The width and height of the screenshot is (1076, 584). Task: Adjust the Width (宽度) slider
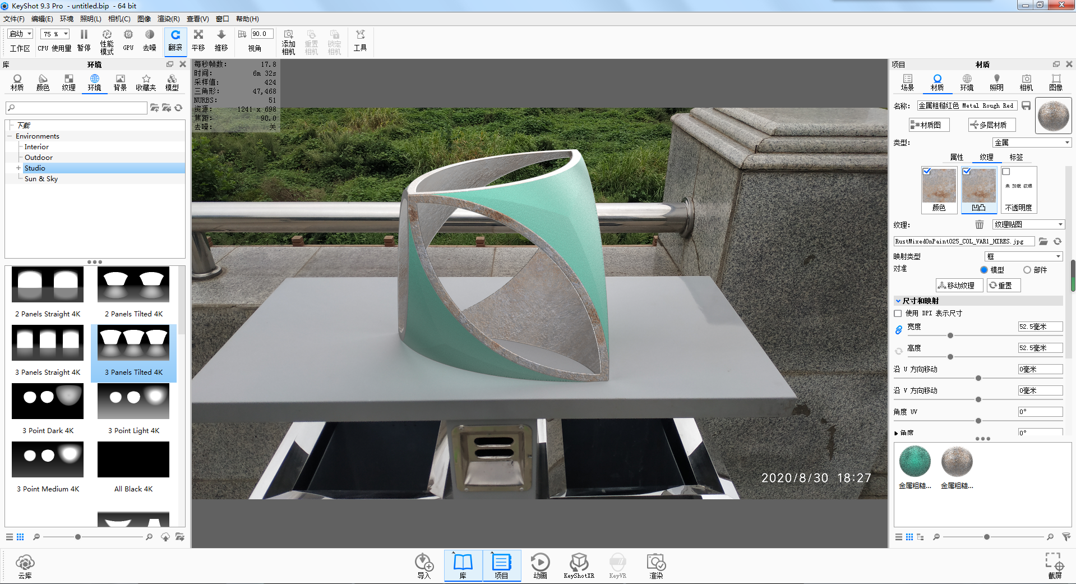click(950, 335)
